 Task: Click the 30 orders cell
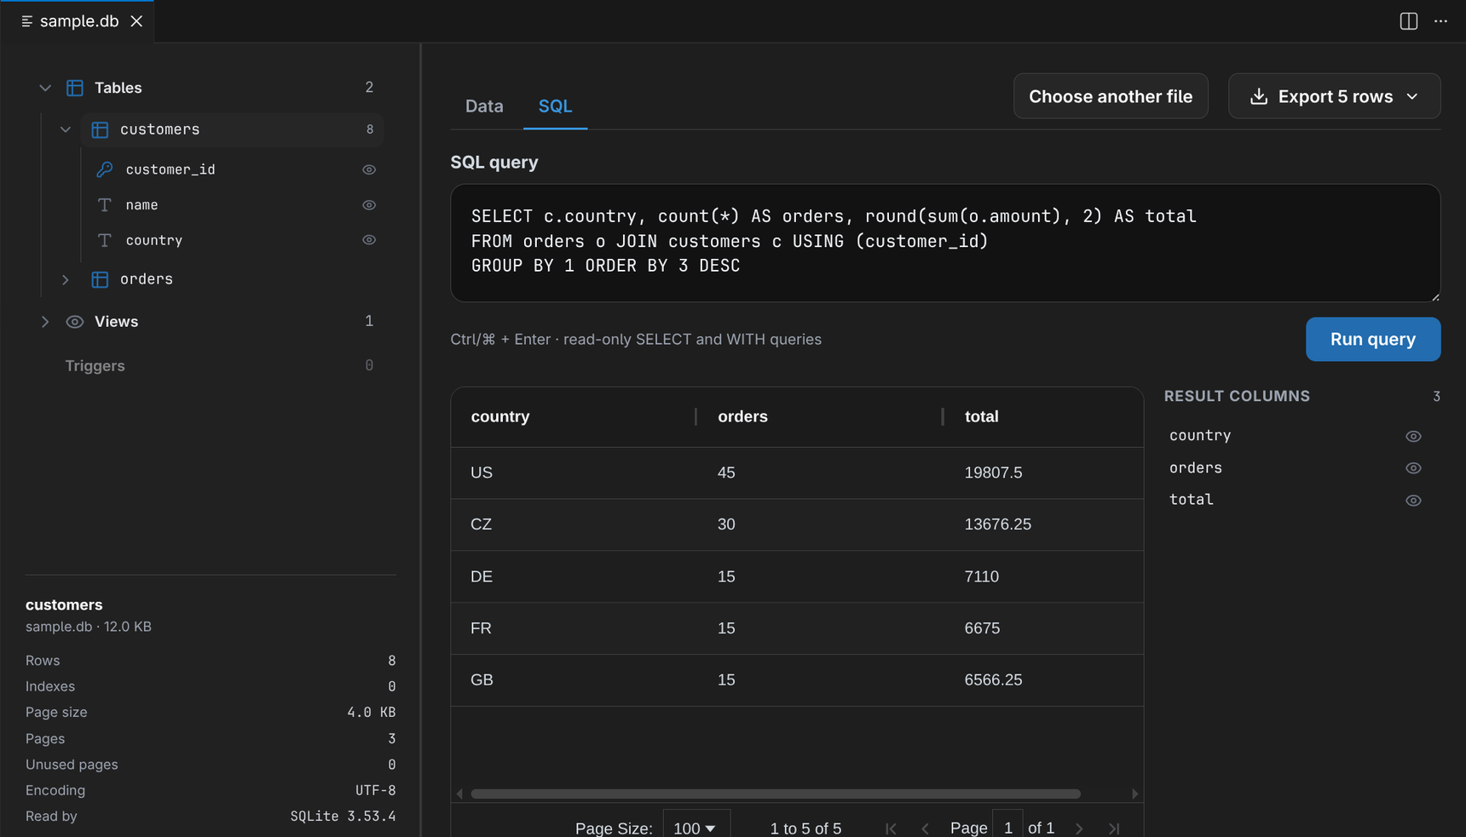(x=820, y=525)
